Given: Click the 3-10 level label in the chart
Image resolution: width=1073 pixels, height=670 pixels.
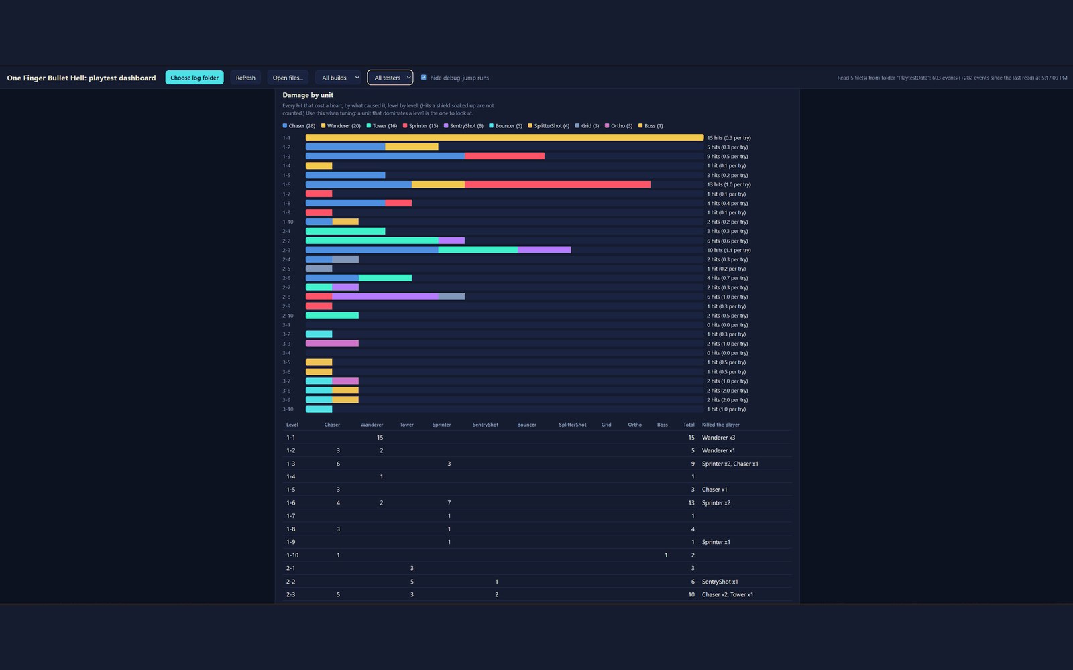Looking at the screenshot, I should [288, 409].
